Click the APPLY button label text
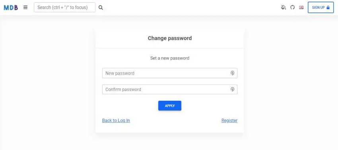The image size is (338, 150). 170,106
